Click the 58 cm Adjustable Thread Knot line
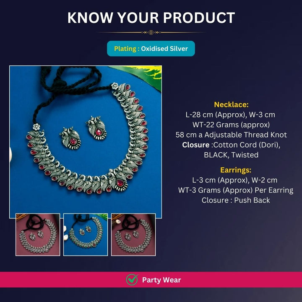This screenshot has height=302, width=302. coord(231,135)
